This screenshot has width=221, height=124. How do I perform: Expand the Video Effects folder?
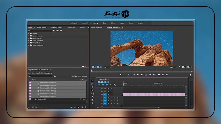click(x=29, y=43)
